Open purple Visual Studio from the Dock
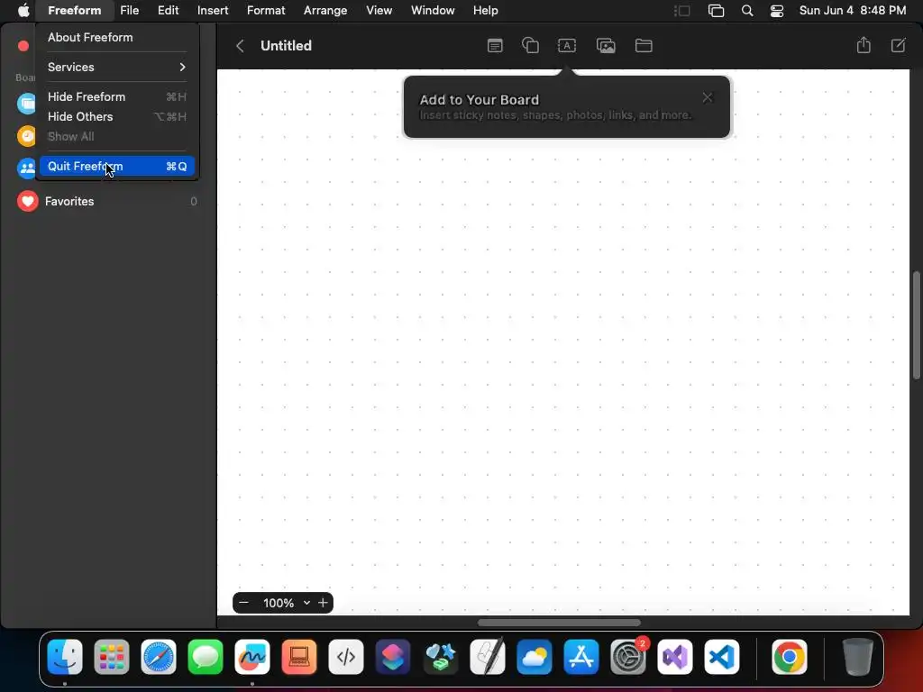923x692 pixels. pyautogui.click(x=674, y=657)
